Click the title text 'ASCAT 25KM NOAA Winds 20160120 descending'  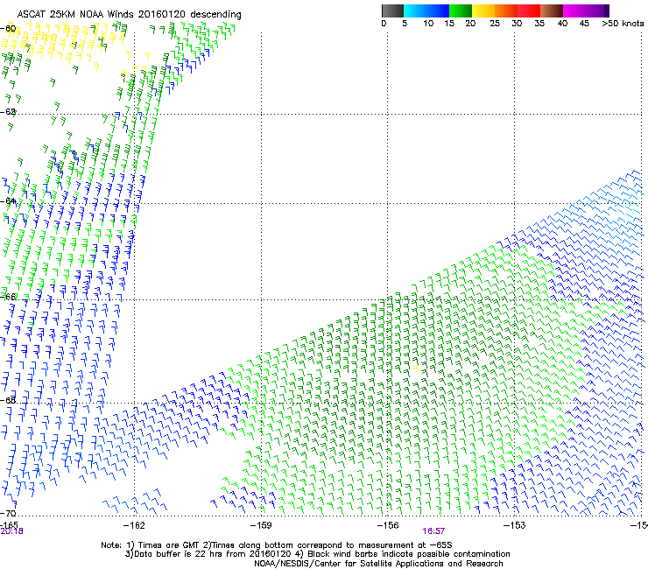point(129,15)
